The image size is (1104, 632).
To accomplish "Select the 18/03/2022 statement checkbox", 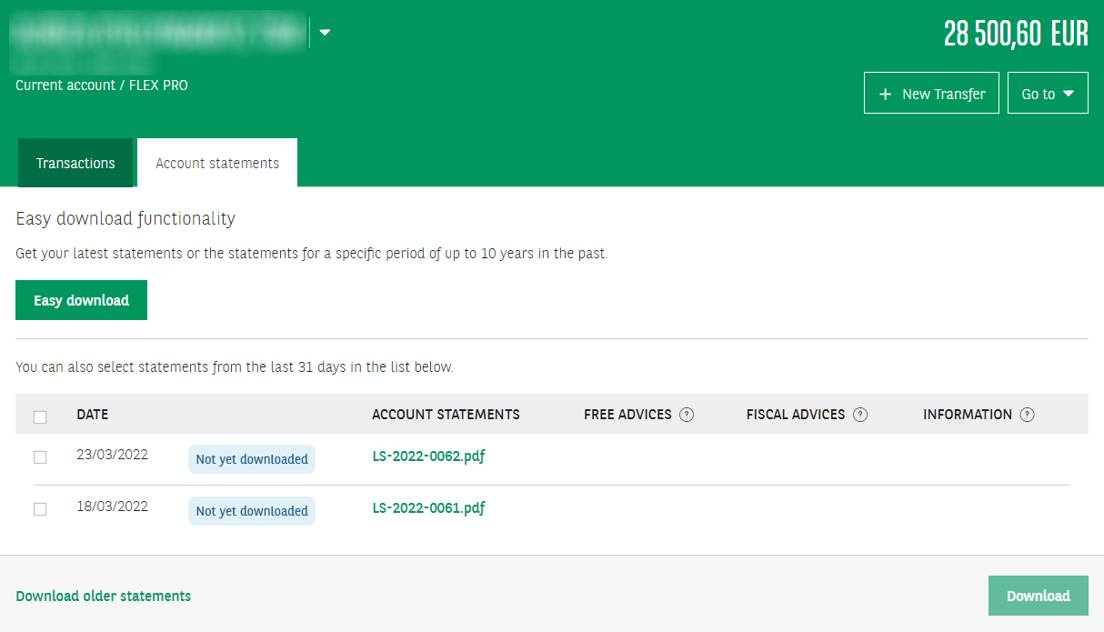I will (x=40, y=509).
